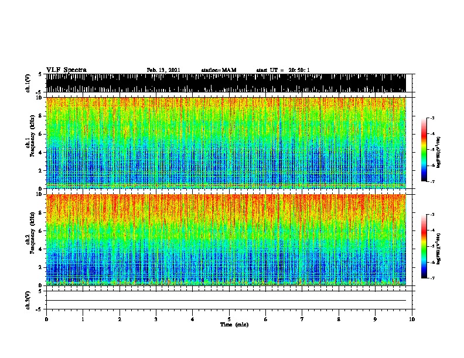Screen dimensions: 464x358
Task: Select the "start UT = 20:50:1" text
Action: click(283, 70)
